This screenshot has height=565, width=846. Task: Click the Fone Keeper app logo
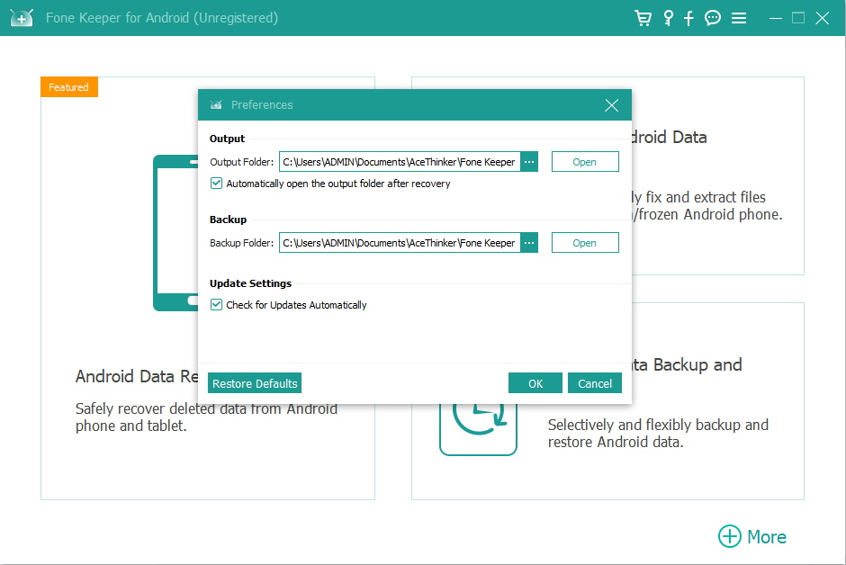click(22, 18)
